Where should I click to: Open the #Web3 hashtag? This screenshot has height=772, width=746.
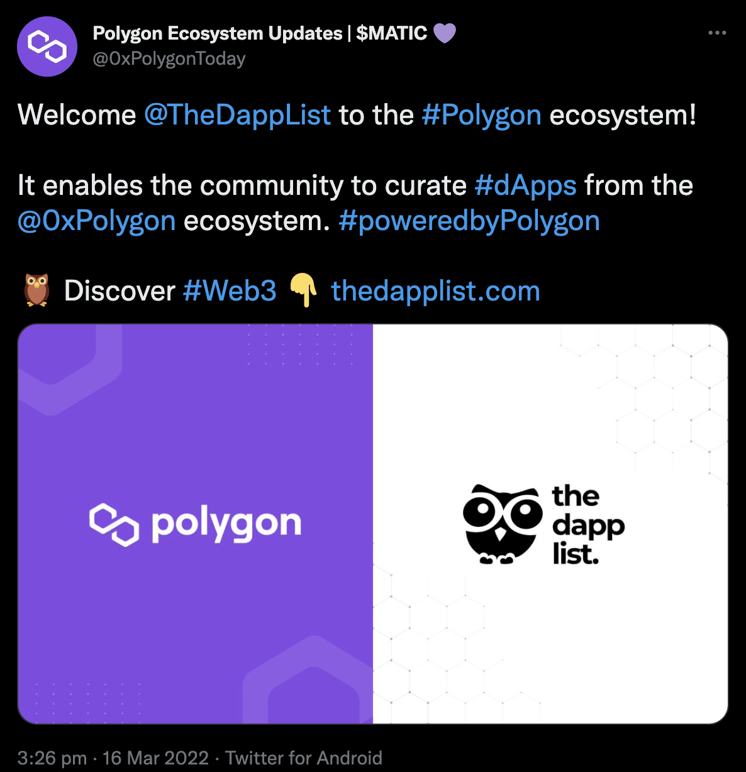(x=230, y=291)
